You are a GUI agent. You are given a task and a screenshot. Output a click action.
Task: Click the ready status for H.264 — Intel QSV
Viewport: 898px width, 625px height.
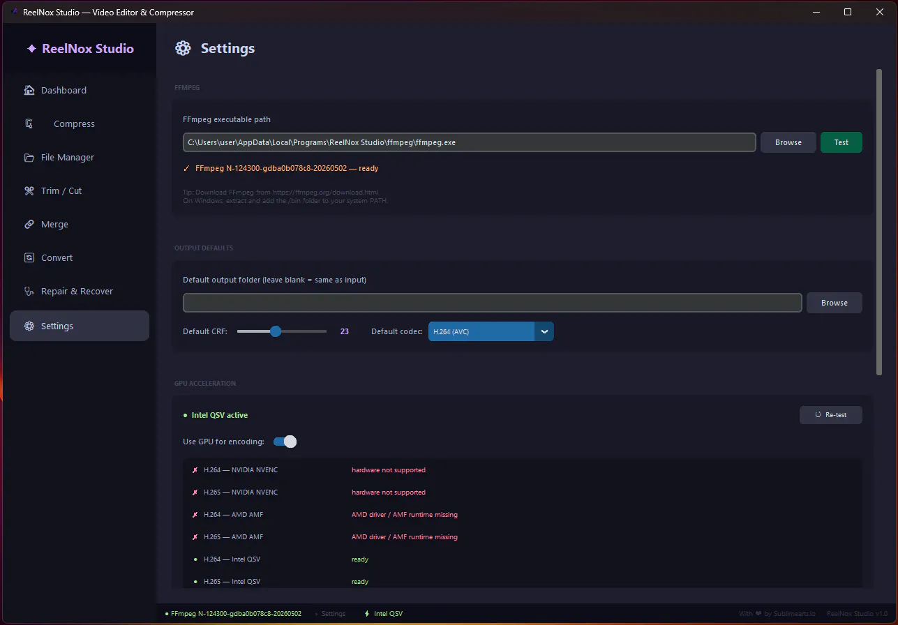pyautogui.click(x=360, y=559)
